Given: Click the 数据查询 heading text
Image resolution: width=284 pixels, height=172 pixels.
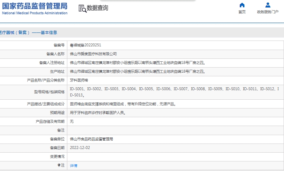Looking at the screenshot, I should coord(97,8).
